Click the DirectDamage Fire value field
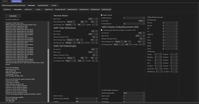Screen dimensions: 199x104 pos(170,28)
